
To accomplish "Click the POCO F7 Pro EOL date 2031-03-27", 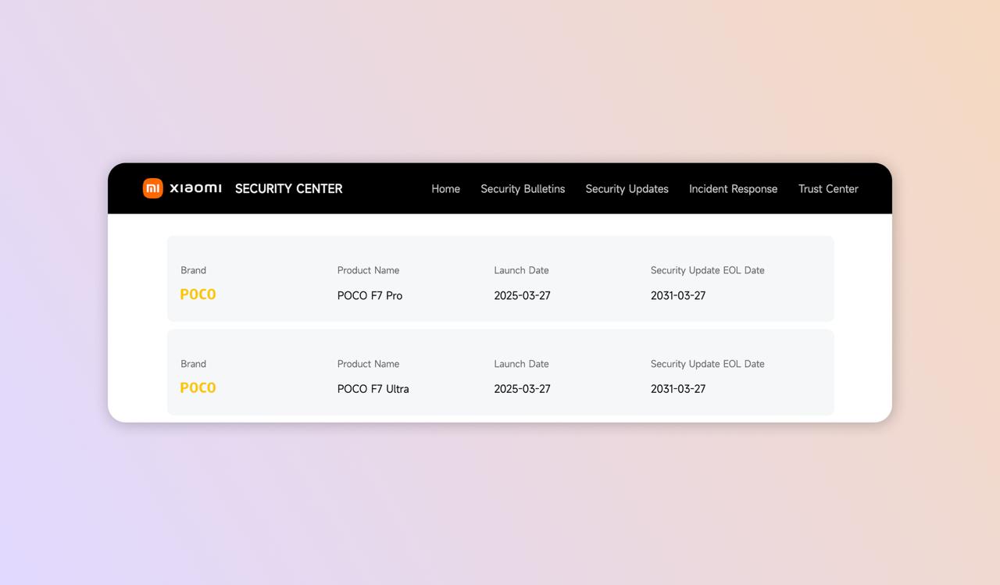I will click(678, 295).
